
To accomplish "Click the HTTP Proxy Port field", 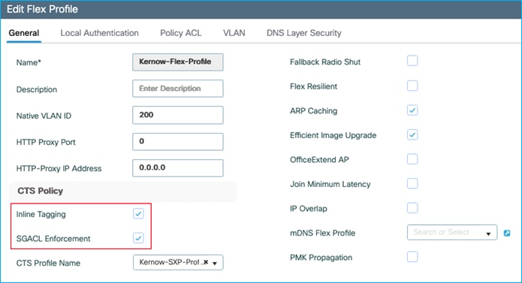I will point(178,142).
